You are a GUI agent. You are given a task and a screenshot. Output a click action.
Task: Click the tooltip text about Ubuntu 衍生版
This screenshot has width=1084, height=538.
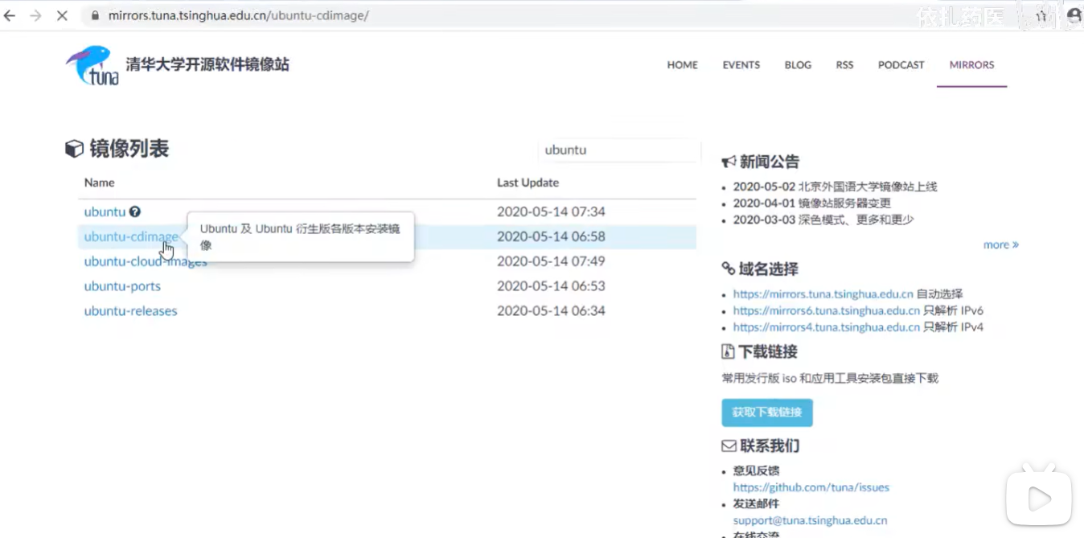click(x=300, y=236)
